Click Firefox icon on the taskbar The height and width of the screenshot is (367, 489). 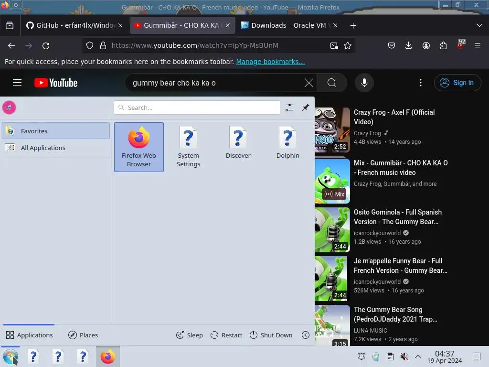coord(107,356)
